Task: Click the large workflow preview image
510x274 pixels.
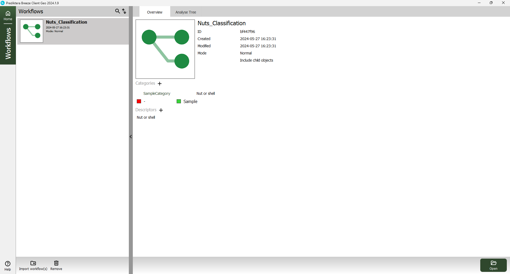Action: click(x=165, y=49)
